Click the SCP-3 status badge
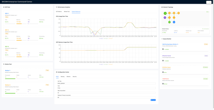Image resolution: width=214 pixels, height=110 pixels. [x=6, y=50]
